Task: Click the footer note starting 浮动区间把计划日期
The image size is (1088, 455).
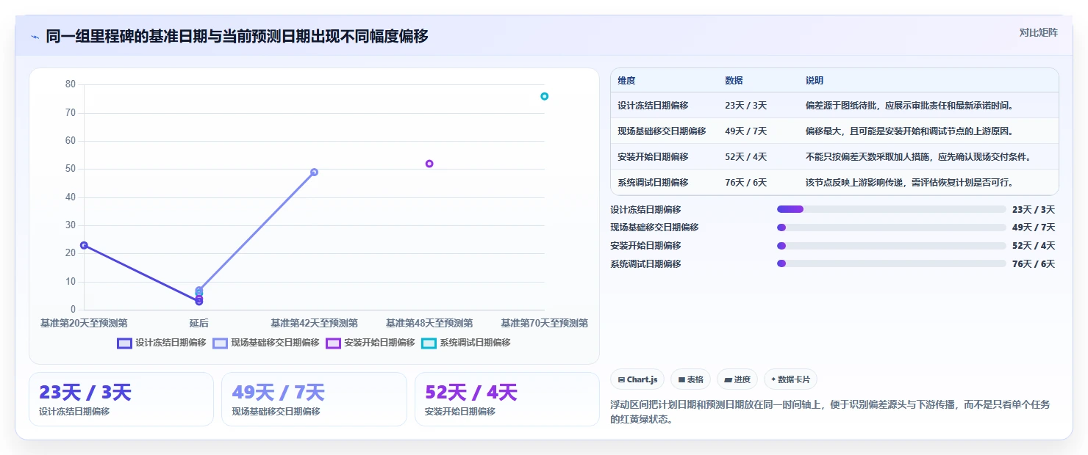Action: tap(831, 412)
